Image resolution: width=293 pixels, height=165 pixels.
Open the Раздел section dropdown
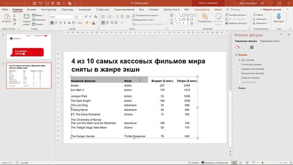coord(38,24)
